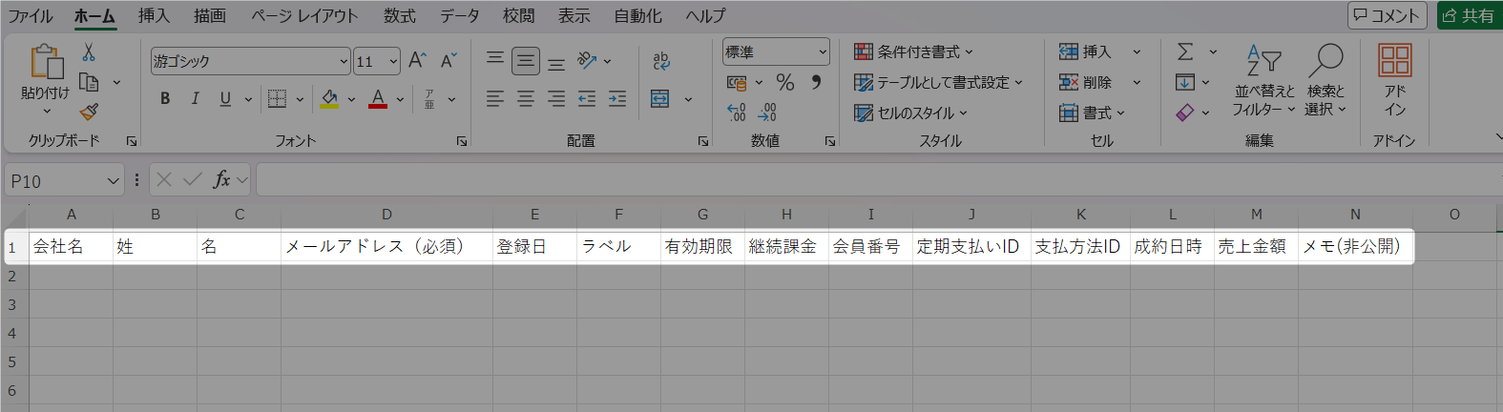This screenshot has width=1503, height=412.
Task: Toggle bold formatting
Action: coord(165,98)
